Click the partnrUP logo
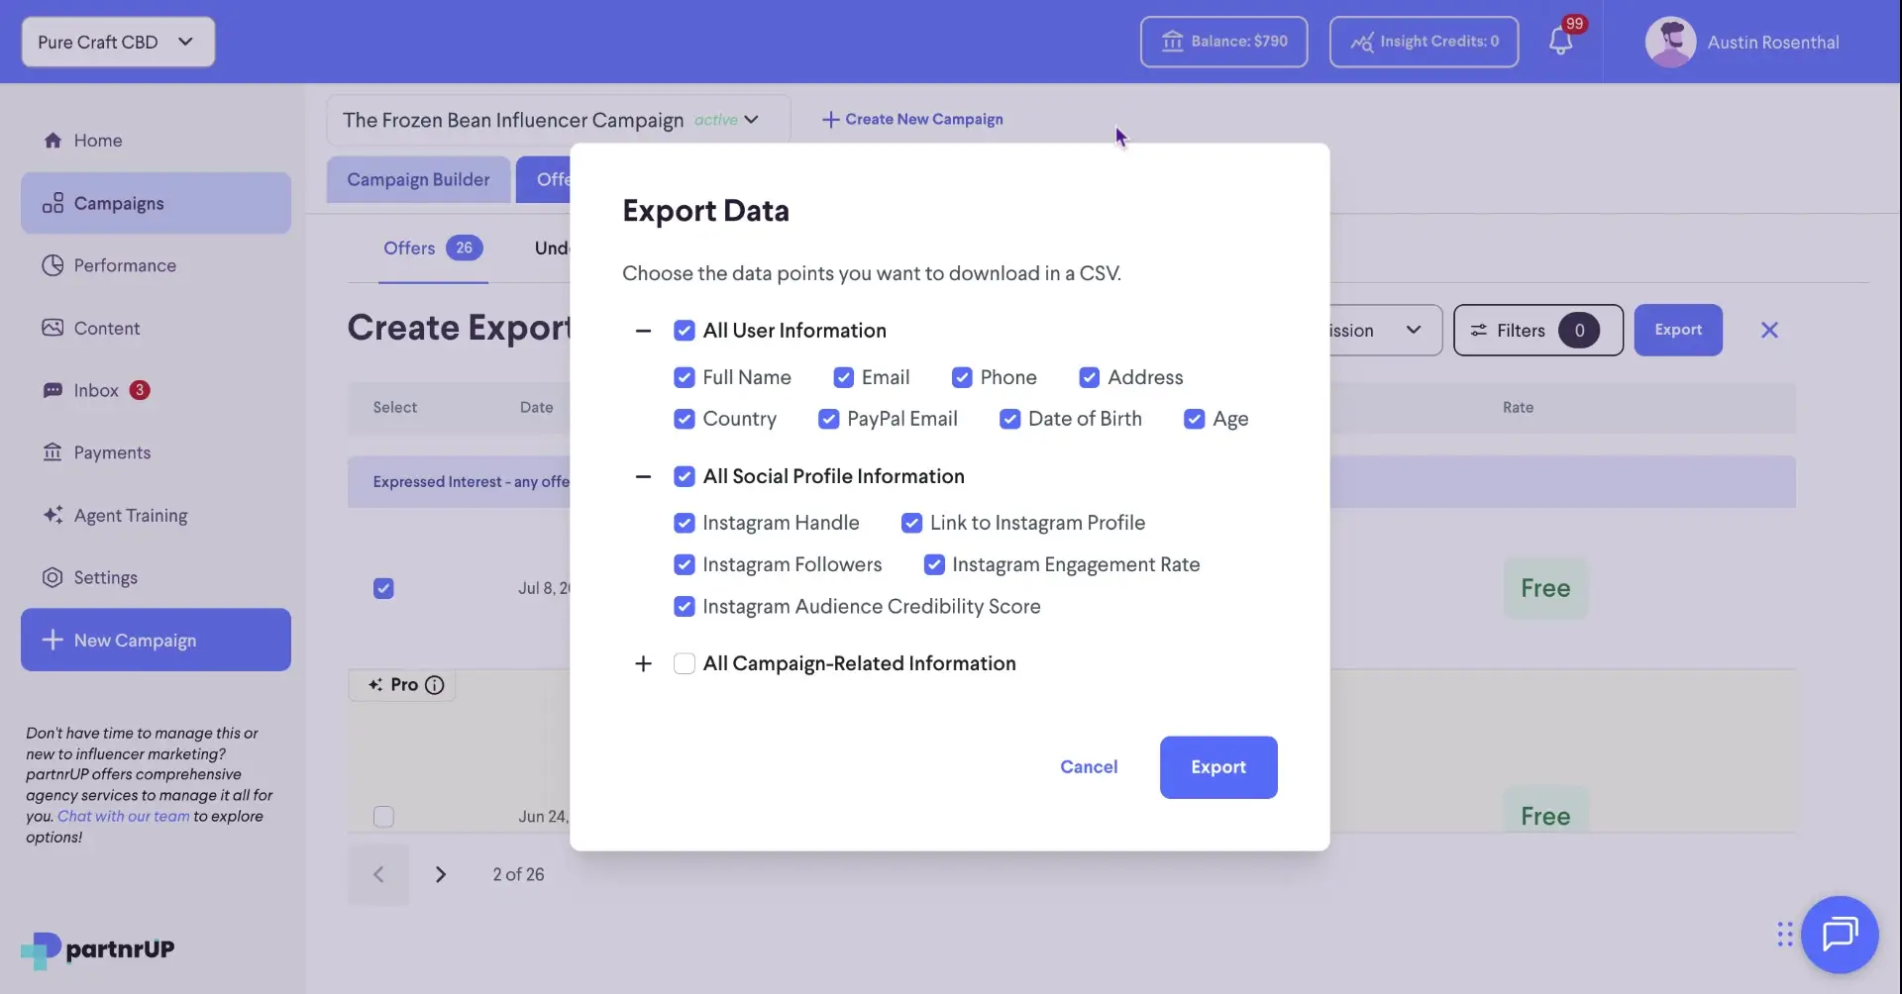This screenshot has height=994, width=1902. [96, 948]
